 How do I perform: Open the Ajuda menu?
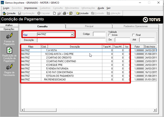(x=101, y=8)
